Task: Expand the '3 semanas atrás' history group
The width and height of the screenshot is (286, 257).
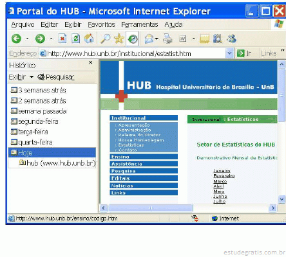Action: click(x=38, y=90)
